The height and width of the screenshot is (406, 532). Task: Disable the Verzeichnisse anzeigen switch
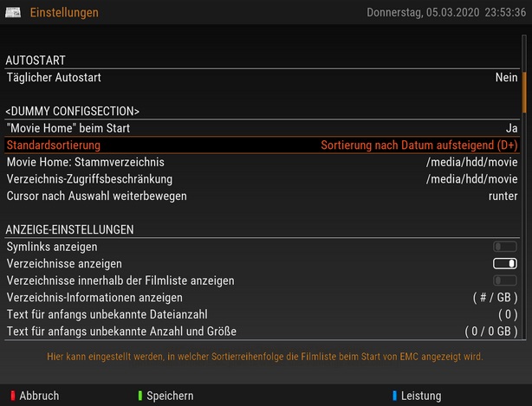coord(504,263)
